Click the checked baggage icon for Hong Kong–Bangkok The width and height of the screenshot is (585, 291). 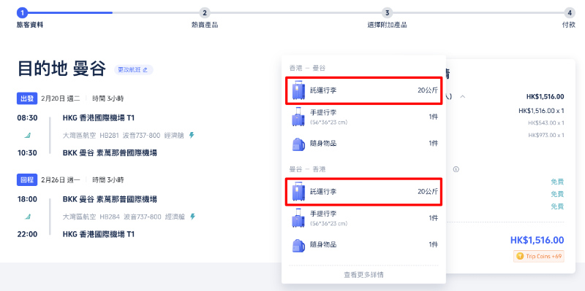(298, 90)
